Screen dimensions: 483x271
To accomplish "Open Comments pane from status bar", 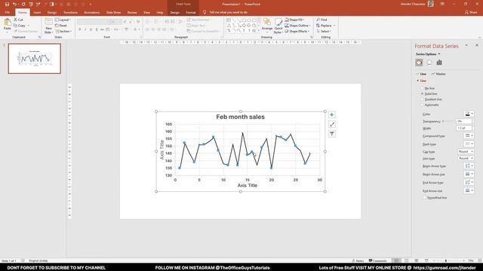I will coord(377,260).
